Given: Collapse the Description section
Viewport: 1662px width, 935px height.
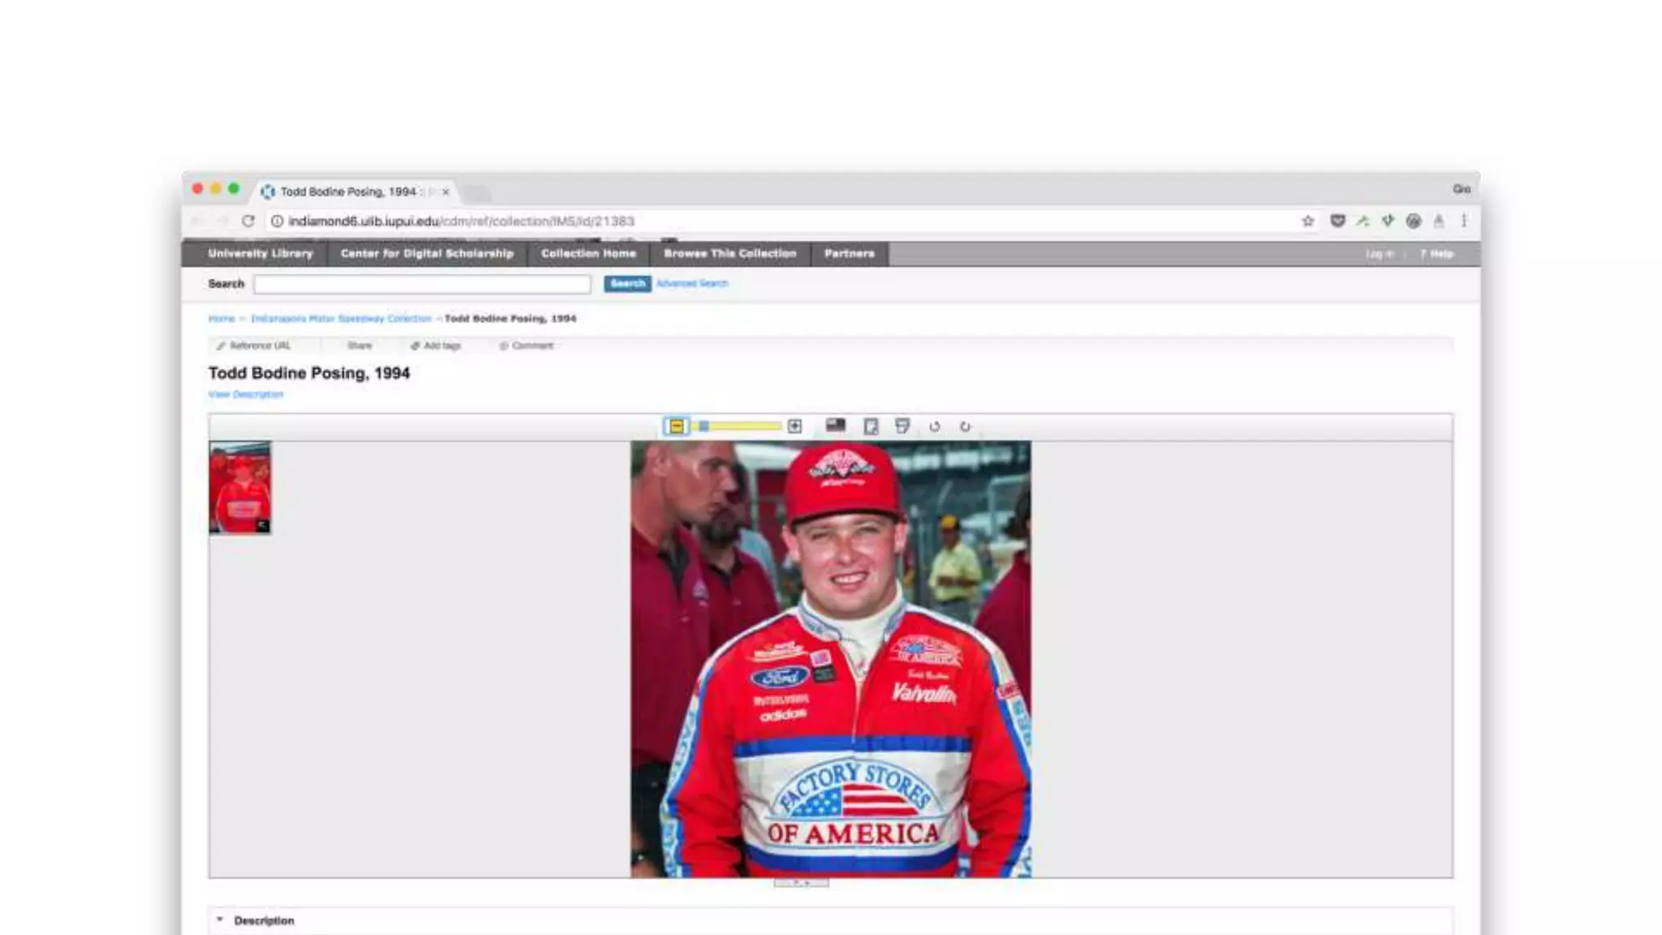Looking at the screenshot, I should click(x=220, y=920).
